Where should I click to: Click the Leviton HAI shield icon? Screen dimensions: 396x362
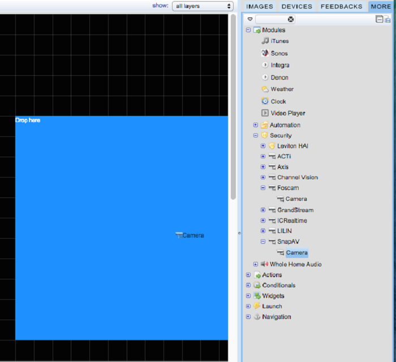272,146
